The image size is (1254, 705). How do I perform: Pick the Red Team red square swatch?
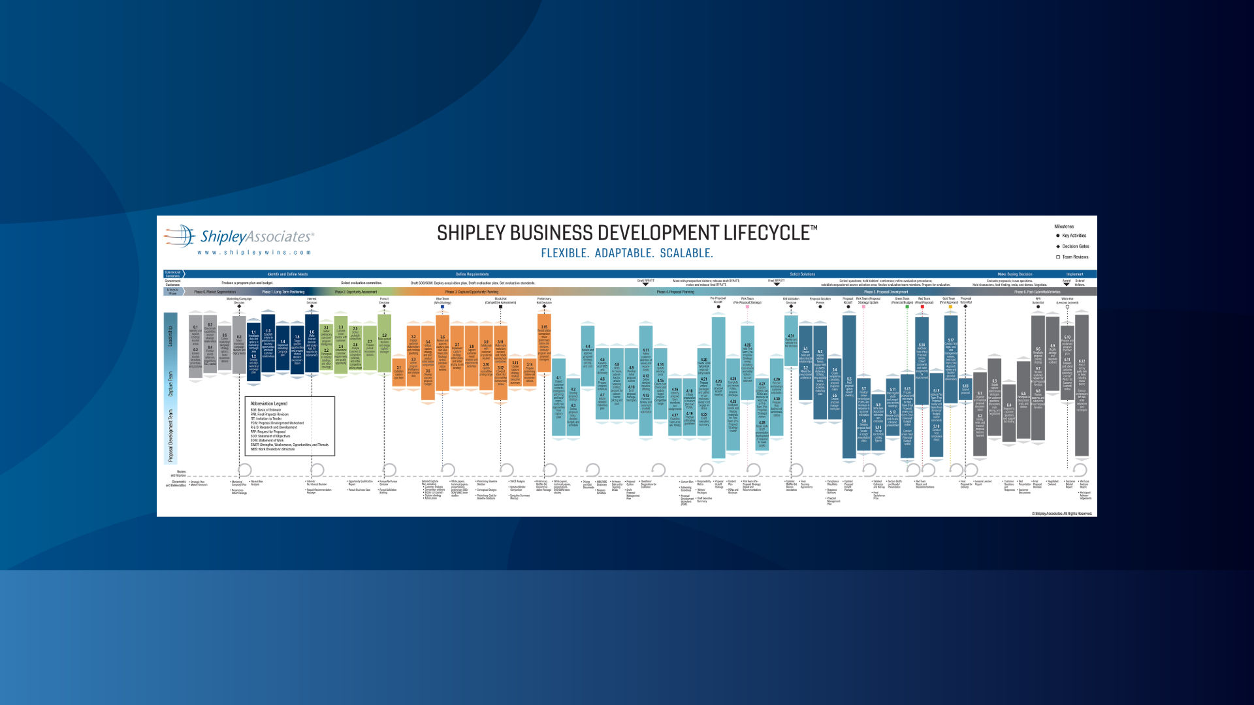click(922, 307)
